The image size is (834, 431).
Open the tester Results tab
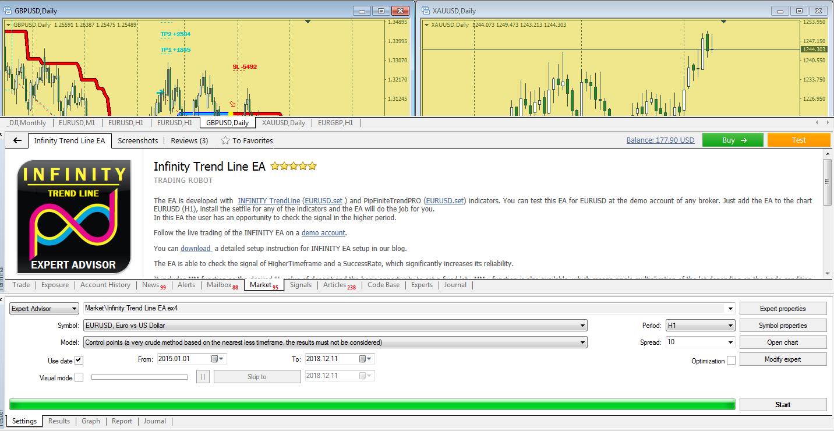pos(59,421)
